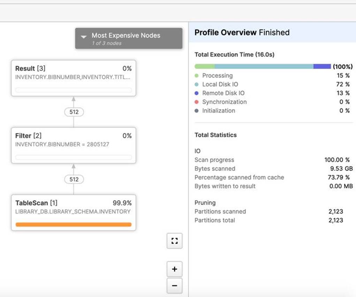The height and width of the screenshot is (297, 356).
Task: Zoom out with the minus button
Action: click(175, 286)
